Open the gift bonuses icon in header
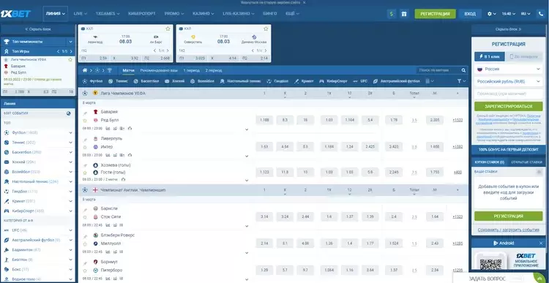 [404, 14]
